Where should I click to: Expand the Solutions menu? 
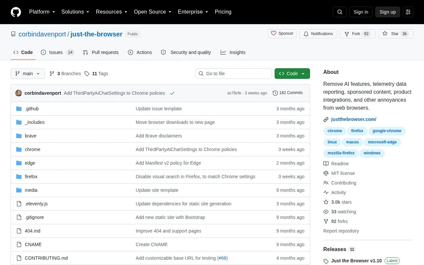pyautogui.click(x=76, y=12)
